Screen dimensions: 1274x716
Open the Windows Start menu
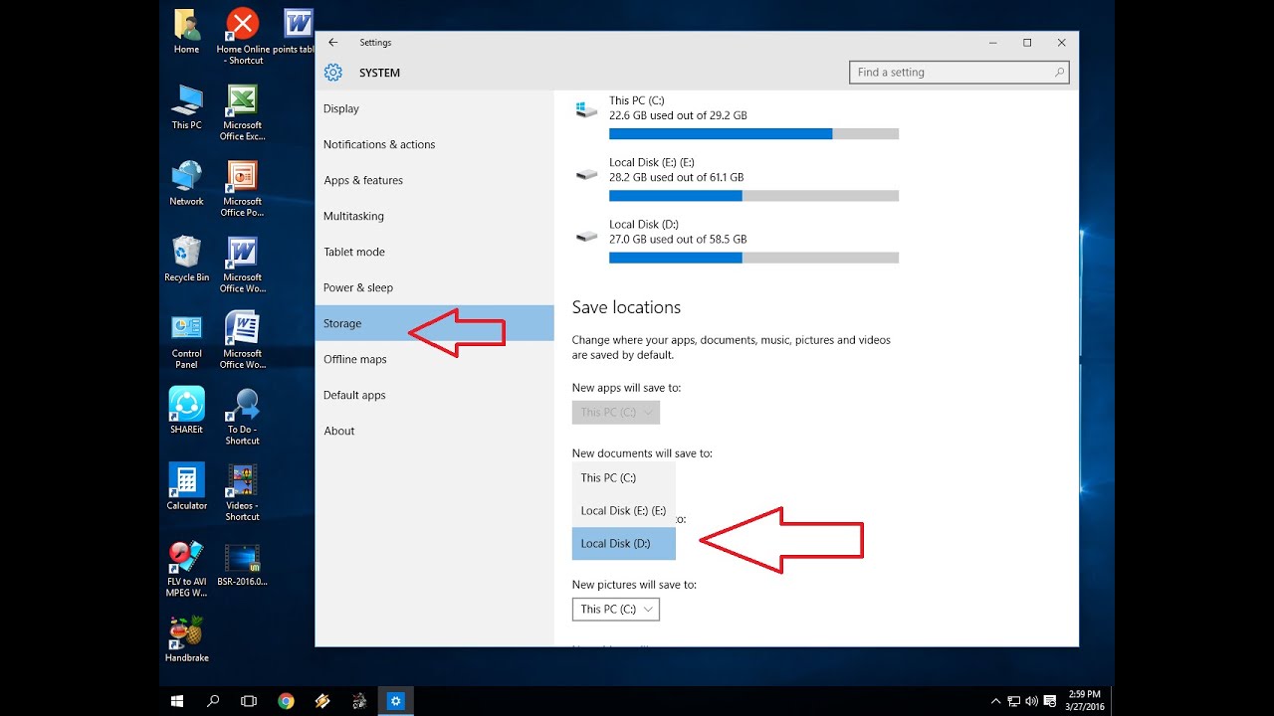tap(177, 701)
